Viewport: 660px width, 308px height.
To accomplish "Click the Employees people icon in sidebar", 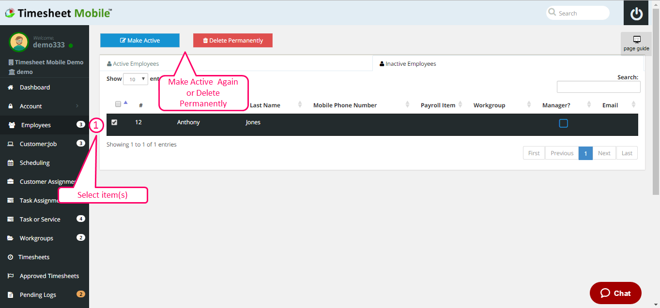I will pos(12,125).
